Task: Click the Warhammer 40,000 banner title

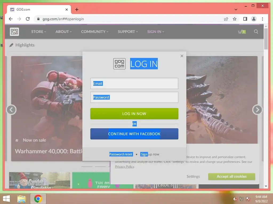Action: point(49,151)
